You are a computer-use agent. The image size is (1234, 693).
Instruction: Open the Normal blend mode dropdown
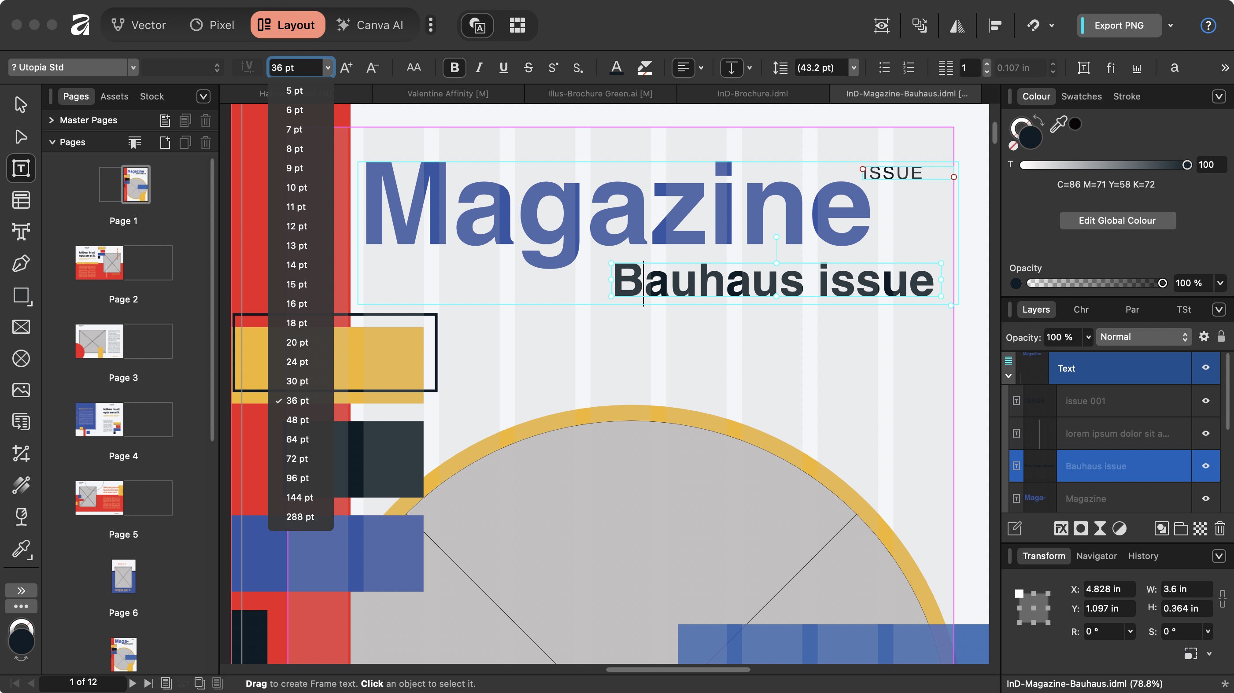click(1143, 337)
